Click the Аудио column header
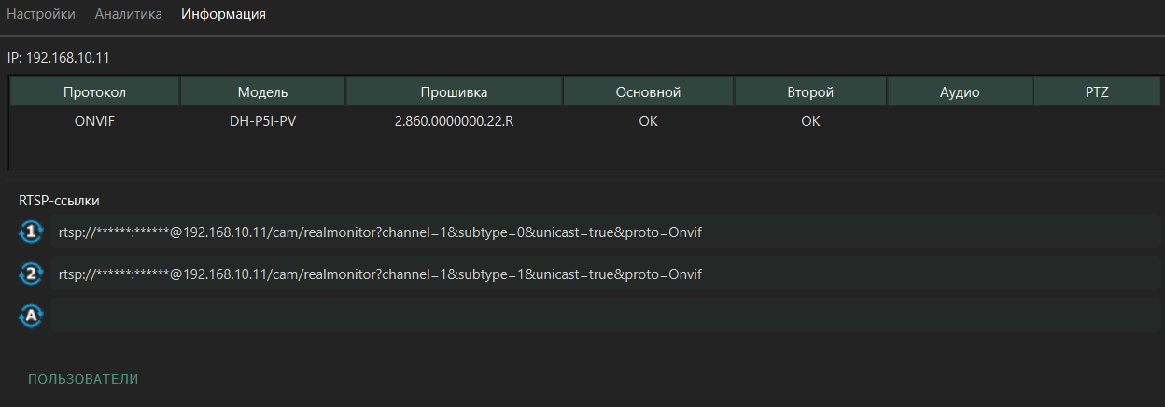1165x407 pixels. tap(960, 92)
